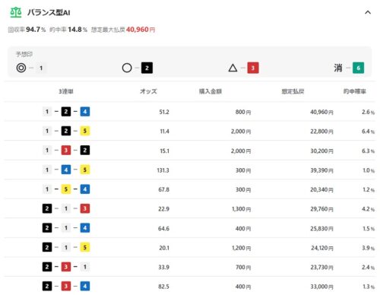Click the red boat 3 badge in 予想印
The height and width of the screenshot is (295, 380).
point(253,68)
